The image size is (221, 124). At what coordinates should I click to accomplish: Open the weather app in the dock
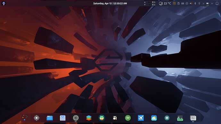coord(154,118)
